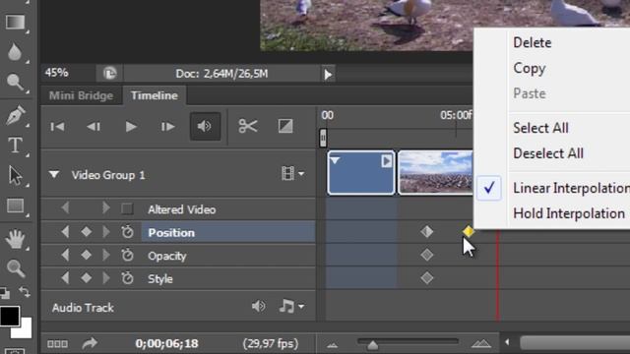Select the Path Selection arrow tool
This screenshot has height=354, width=630.
15,175
